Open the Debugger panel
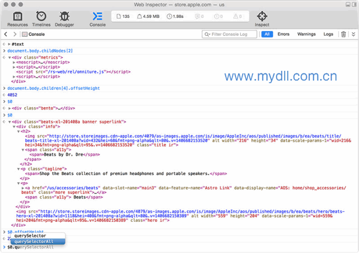 click(64, 20)
